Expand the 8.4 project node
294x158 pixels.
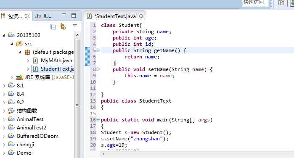[4, 94]
